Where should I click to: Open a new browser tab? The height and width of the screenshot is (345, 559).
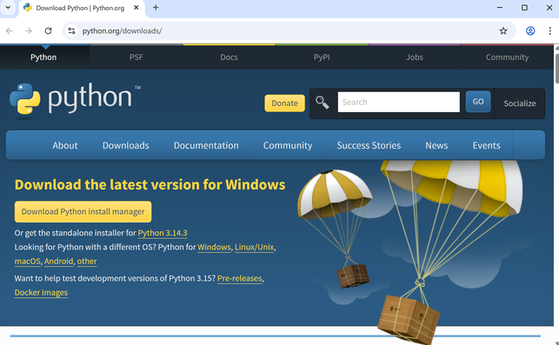(156, 8)
